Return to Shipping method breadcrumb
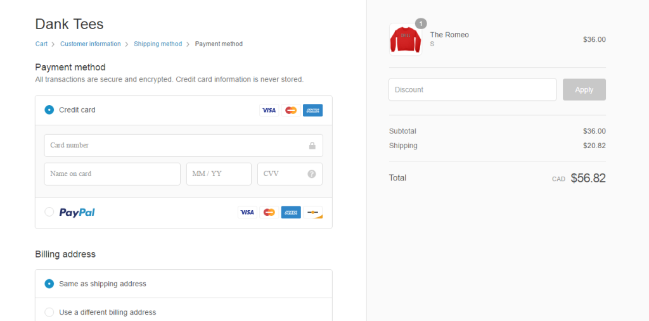The width and height of the screenshot is (649, 321). point(158,44)
